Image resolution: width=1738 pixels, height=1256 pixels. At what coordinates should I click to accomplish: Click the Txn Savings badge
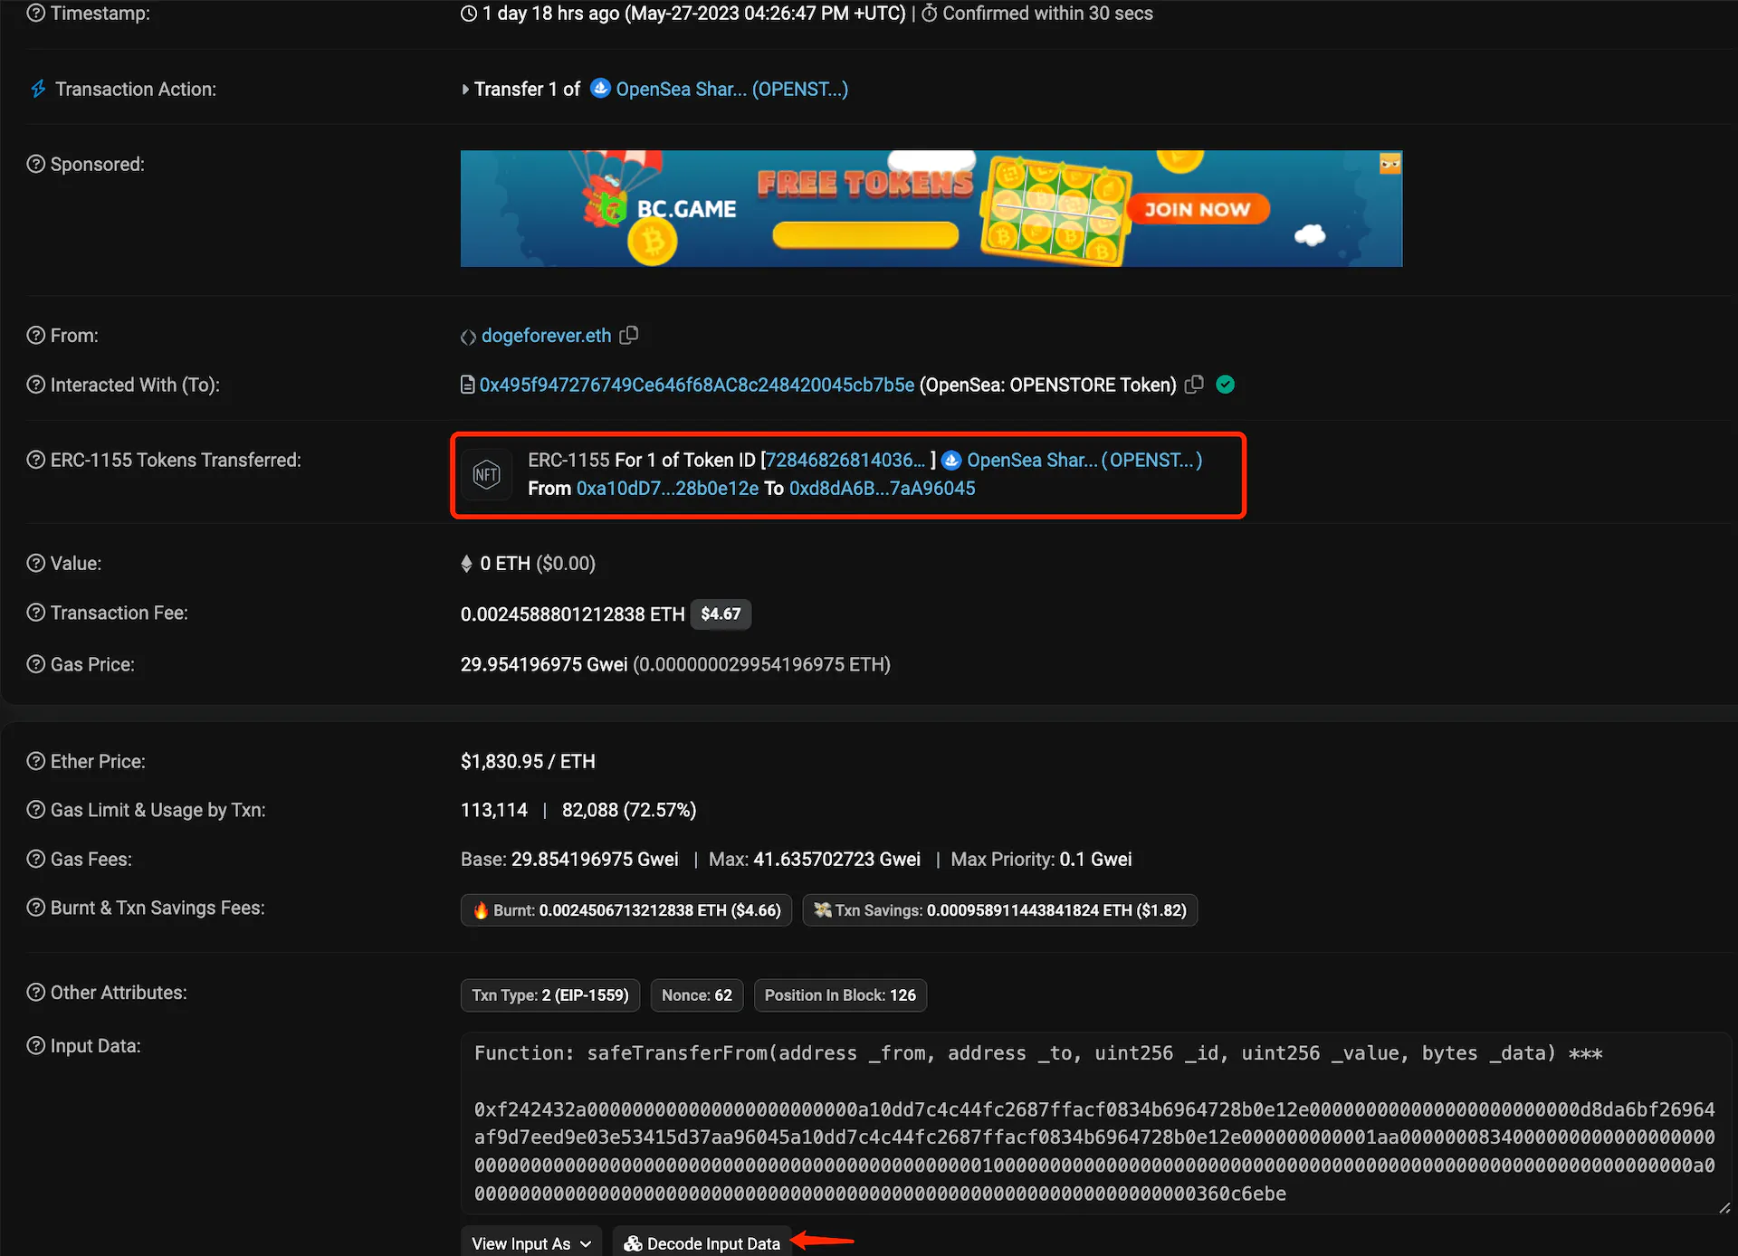click(x=999, y=910)
